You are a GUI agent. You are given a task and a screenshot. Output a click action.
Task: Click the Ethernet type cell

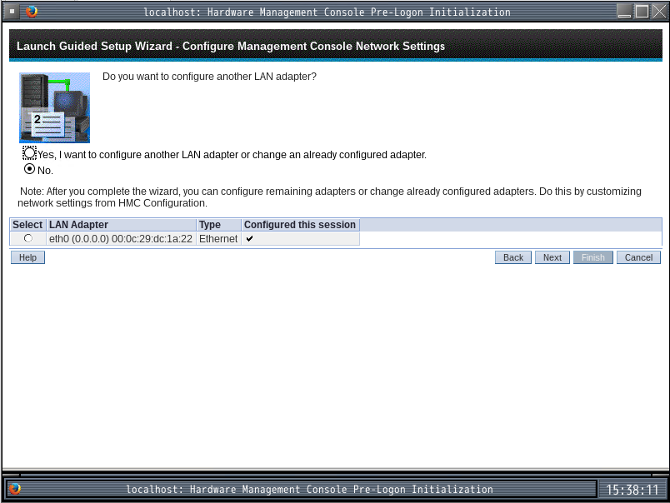pyautogui.click(x=219, y=239)
